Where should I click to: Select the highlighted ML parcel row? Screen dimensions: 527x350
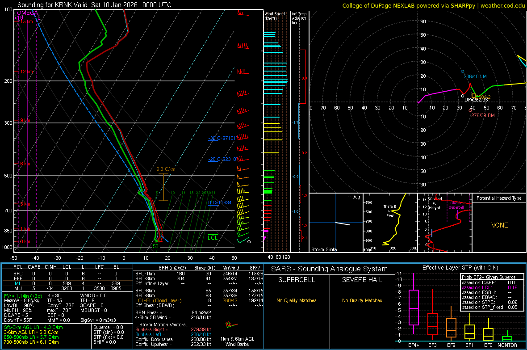point(67,283)
